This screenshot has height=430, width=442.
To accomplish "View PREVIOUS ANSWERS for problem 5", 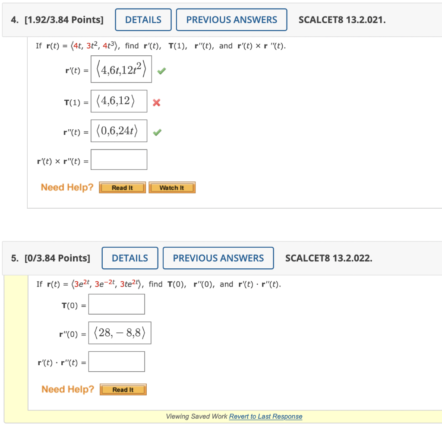I will [218, 258].
